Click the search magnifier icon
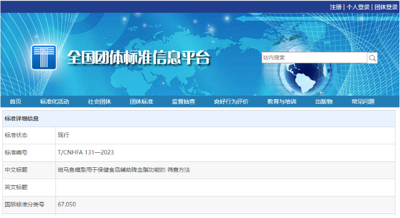Viewport: 400px width, 218px height. [372, 58]
